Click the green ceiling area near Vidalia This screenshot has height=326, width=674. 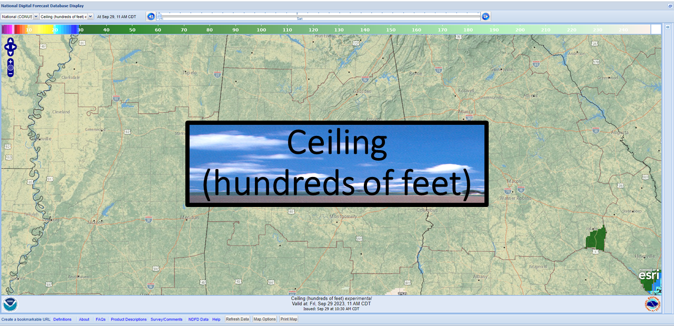(596, 238)
